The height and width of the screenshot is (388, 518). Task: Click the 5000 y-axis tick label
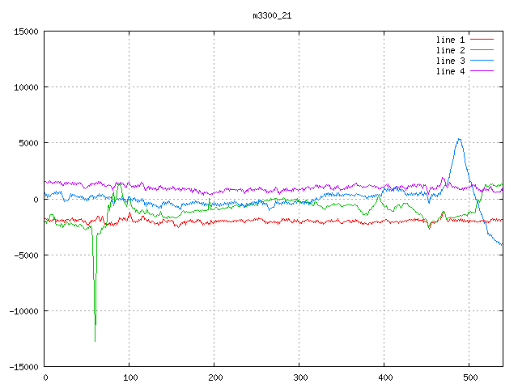[x=28, y=143]
